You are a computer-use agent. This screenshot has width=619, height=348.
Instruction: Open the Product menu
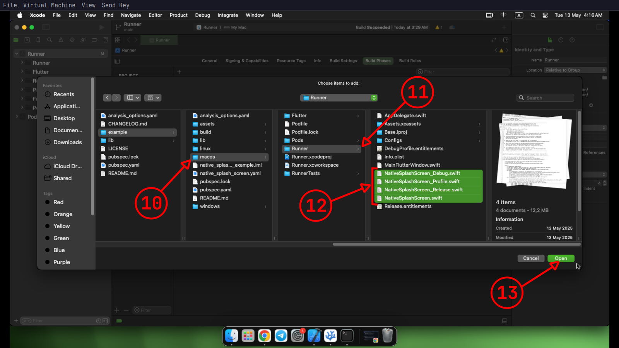click(178, 15)
